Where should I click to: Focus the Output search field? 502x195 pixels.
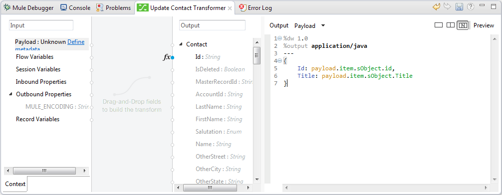click(x=212, y=25)
